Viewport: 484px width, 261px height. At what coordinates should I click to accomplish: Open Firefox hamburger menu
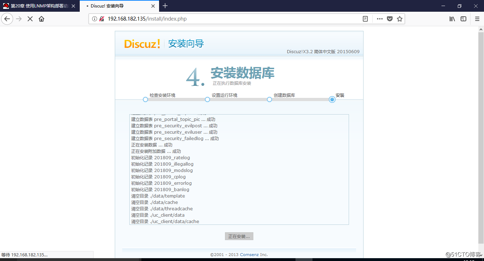[x=477, y=19]
